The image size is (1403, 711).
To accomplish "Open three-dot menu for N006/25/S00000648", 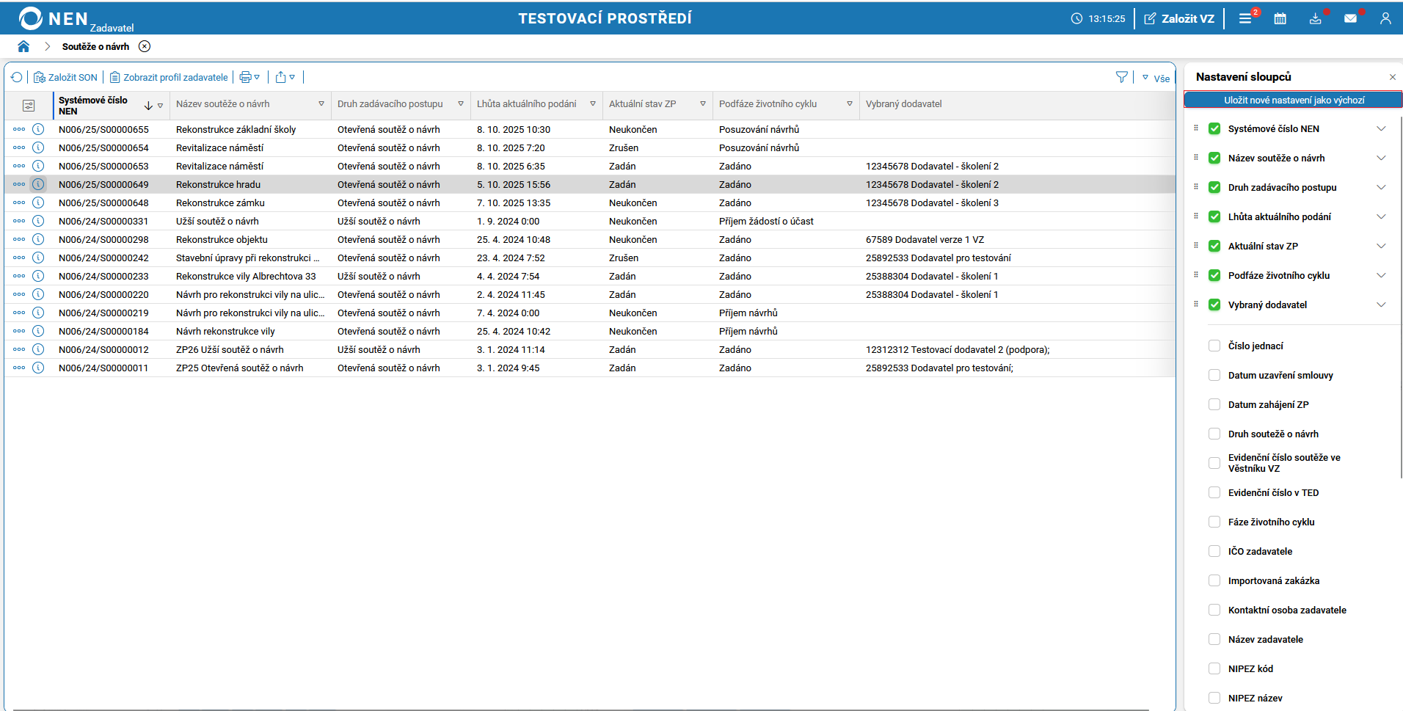I will (x=19, y=203).
